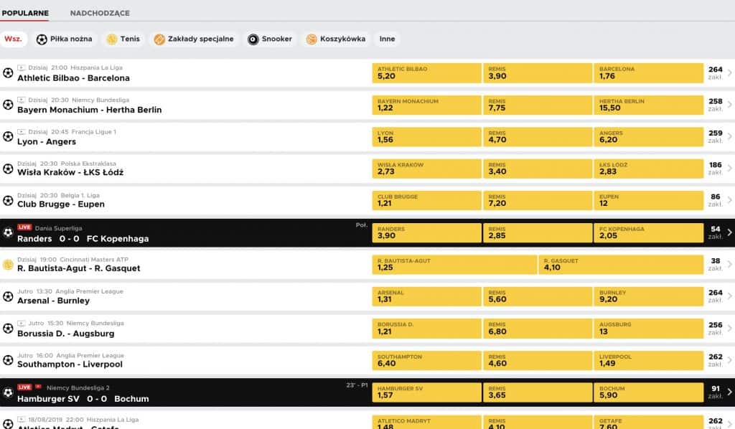Expand 259 bets for Lyon - Angers
735x429 pixels.
click(x=719, y=137)
